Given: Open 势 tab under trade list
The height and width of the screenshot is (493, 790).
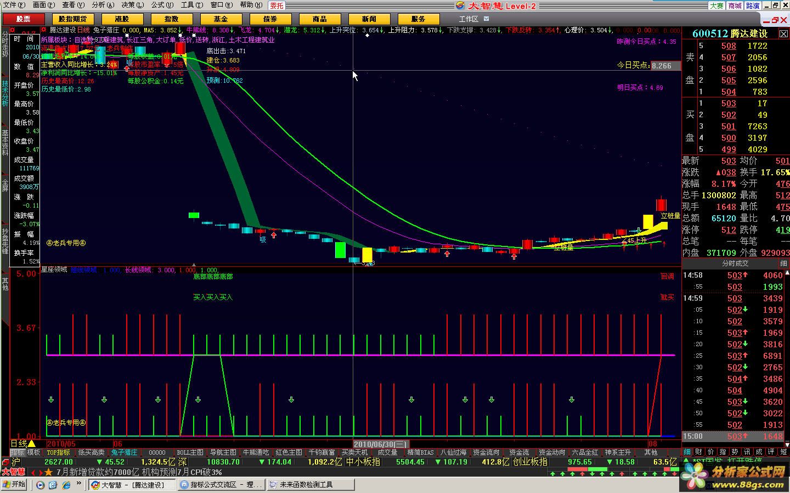Looking at the screenshot, I should click(735, 452).
